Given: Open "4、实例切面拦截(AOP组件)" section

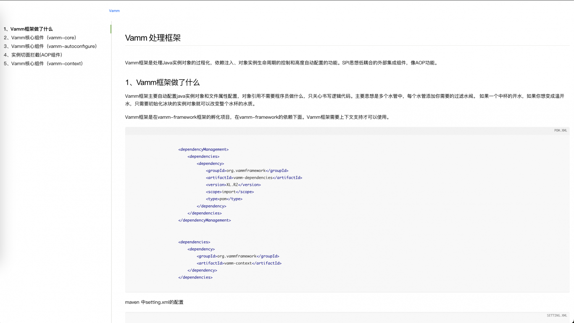Looking at the screenshot, I should click(33, 55).
